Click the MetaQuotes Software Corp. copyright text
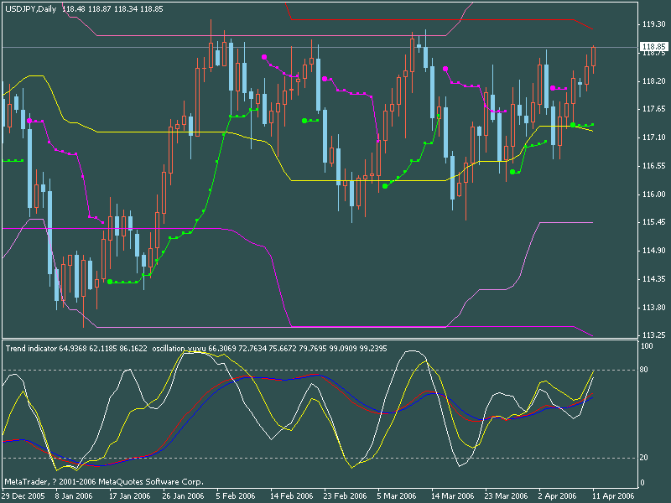This screenshot has height=503, width=671. point(104,482)
